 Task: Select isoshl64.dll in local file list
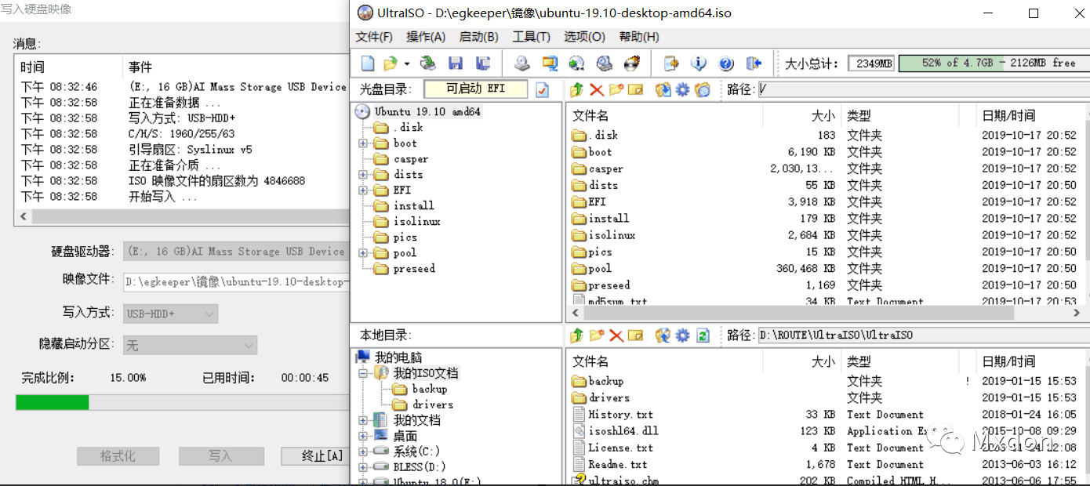(x=623, y=431)
